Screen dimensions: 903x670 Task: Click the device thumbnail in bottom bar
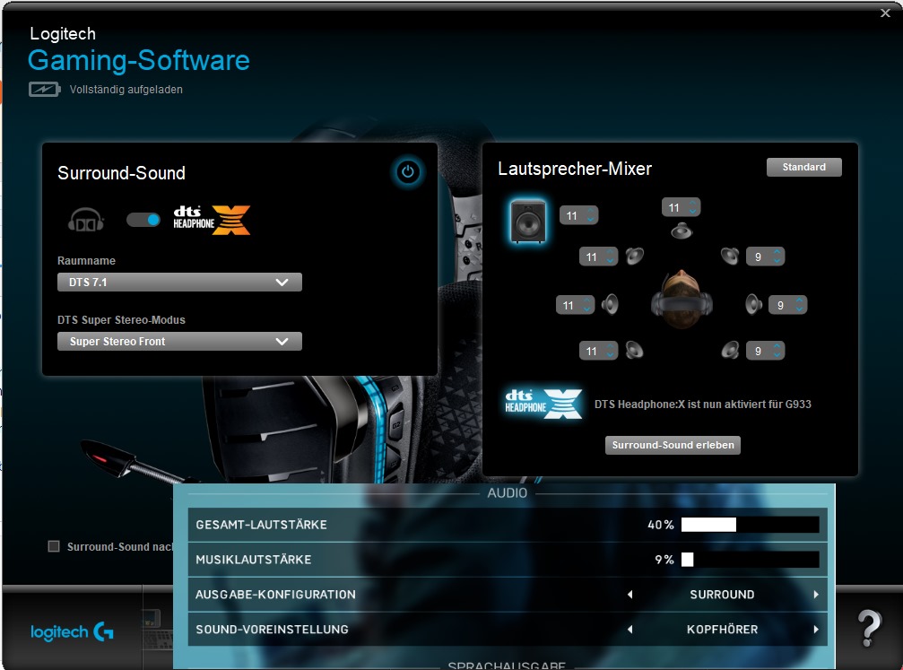point(157,629)
